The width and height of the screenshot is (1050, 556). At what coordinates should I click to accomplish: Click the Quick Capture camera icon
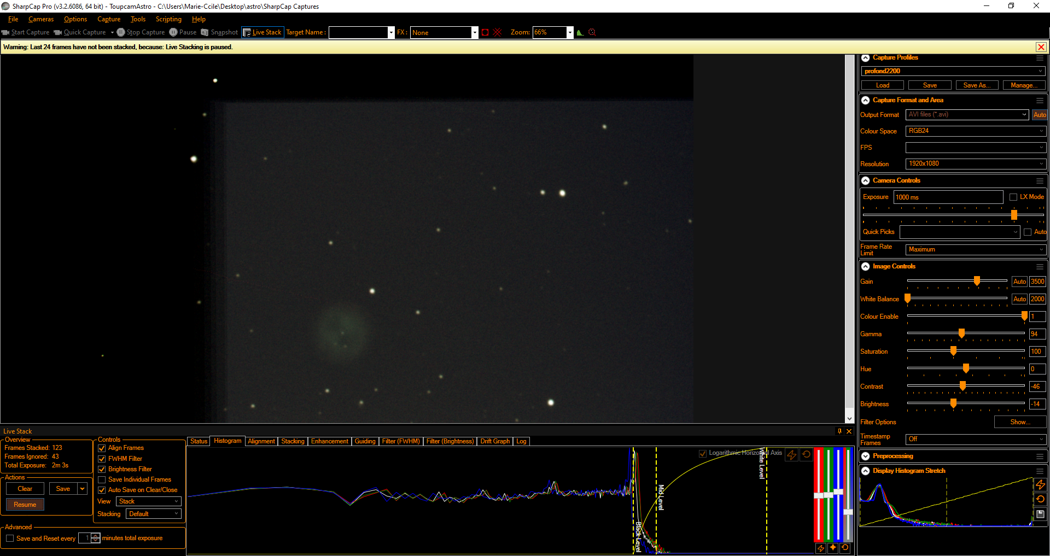(x=58, y=32)
